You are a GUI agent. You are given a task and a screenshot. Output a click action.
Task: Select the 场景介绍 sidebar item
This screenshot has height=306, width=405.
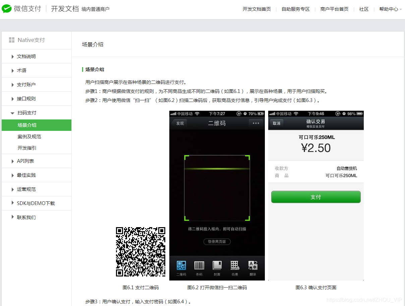coord(37,125)
